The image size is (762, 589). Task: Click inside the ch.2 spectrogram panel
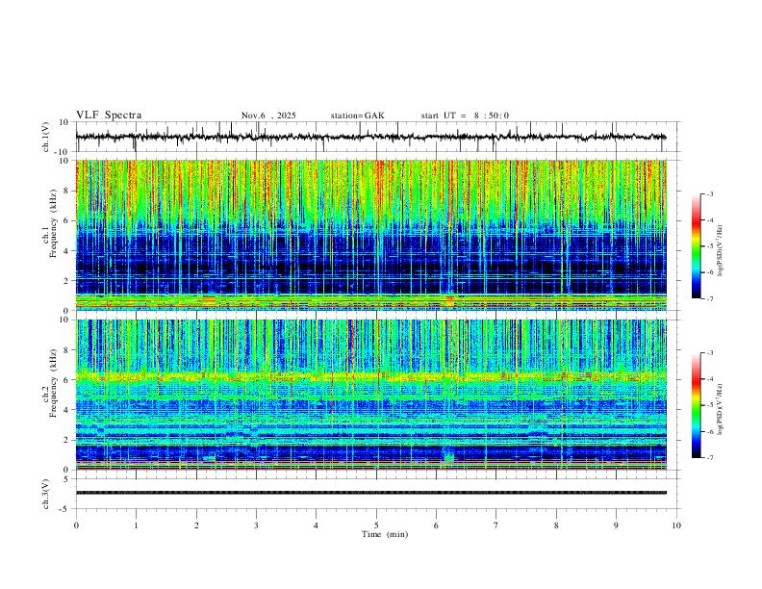tap(371, 395)
